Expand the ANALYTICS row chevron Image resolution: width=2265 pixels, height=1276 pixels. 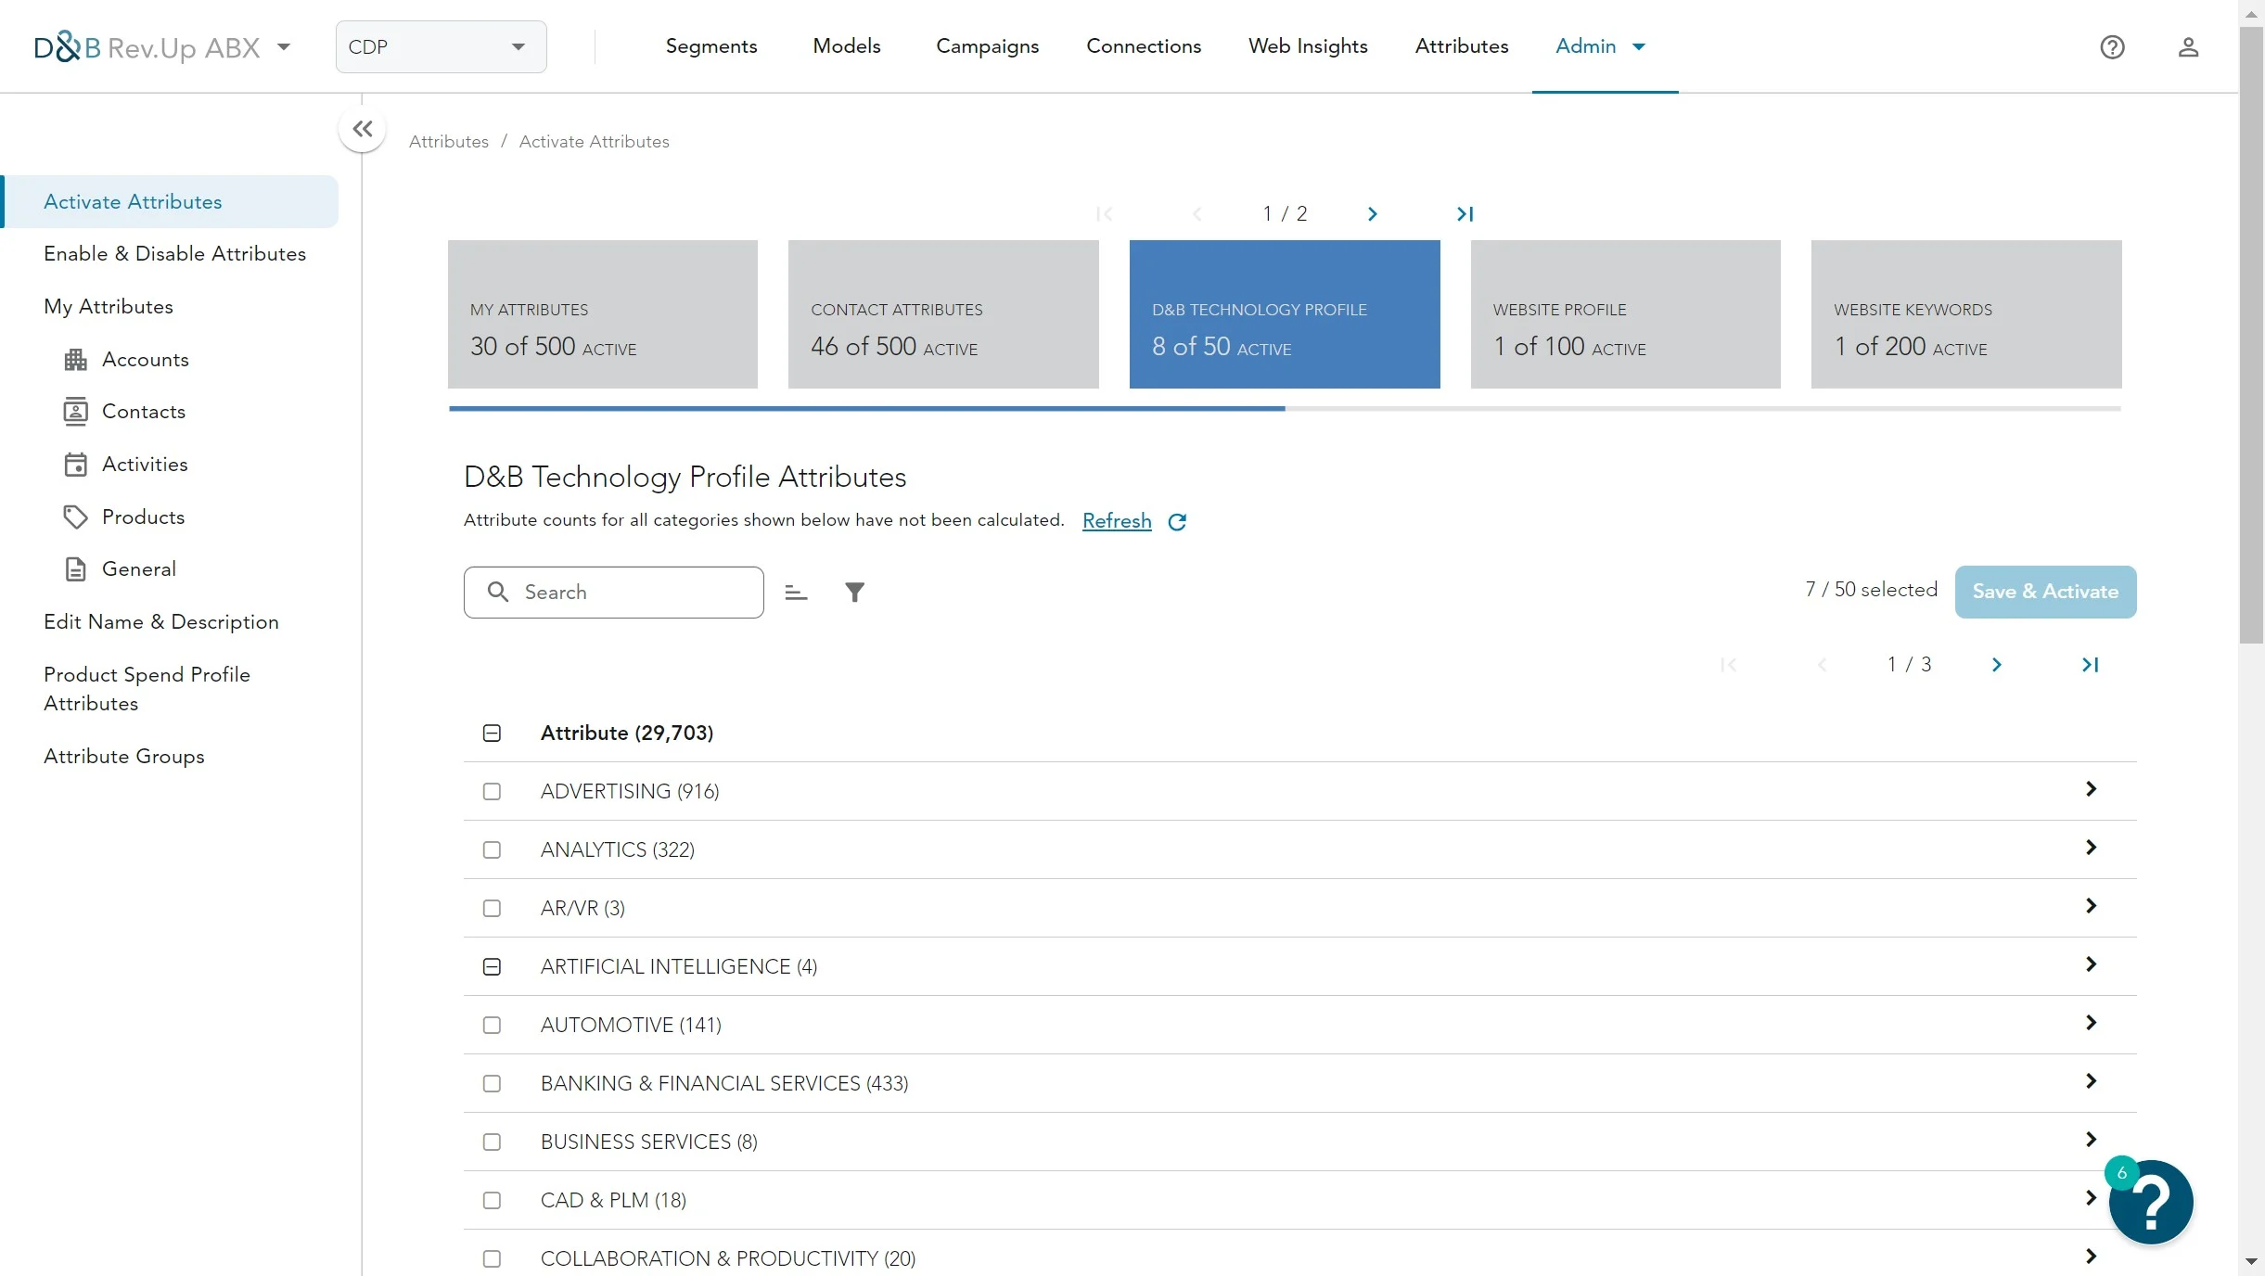coord(2091,848)
